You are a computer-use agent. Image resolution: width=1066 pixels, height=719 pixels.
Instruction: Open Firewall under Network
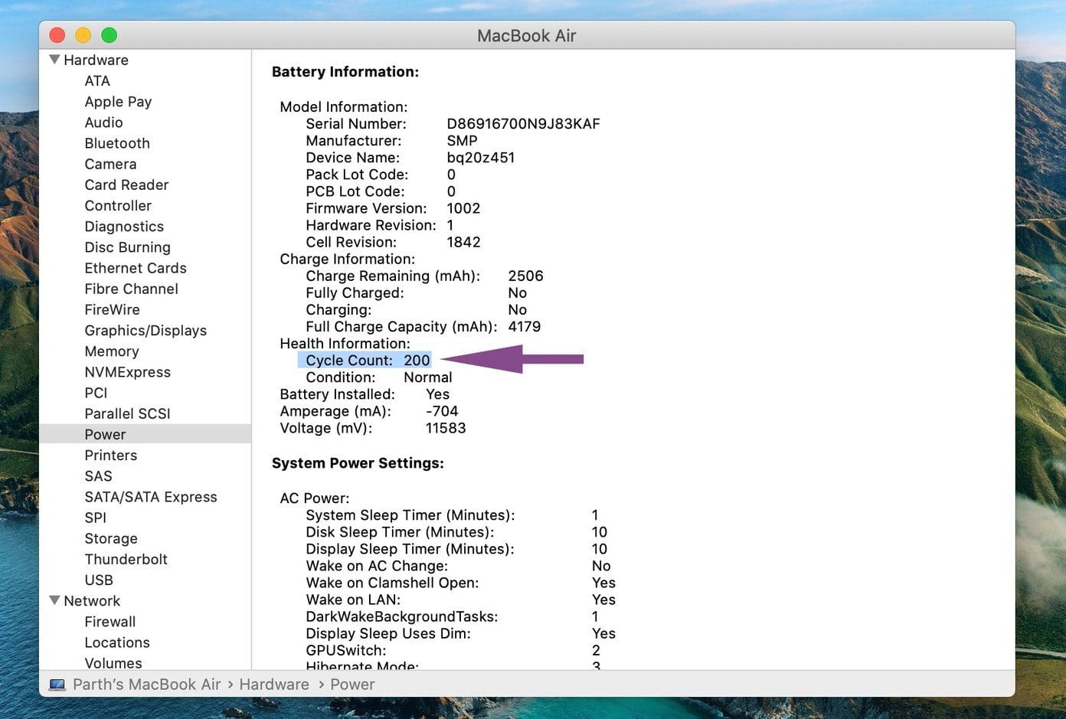(x=110, y=622)
